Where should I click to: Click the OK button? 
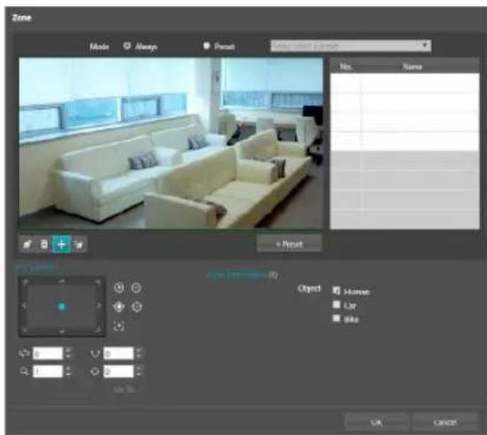(x=377, y=423)
